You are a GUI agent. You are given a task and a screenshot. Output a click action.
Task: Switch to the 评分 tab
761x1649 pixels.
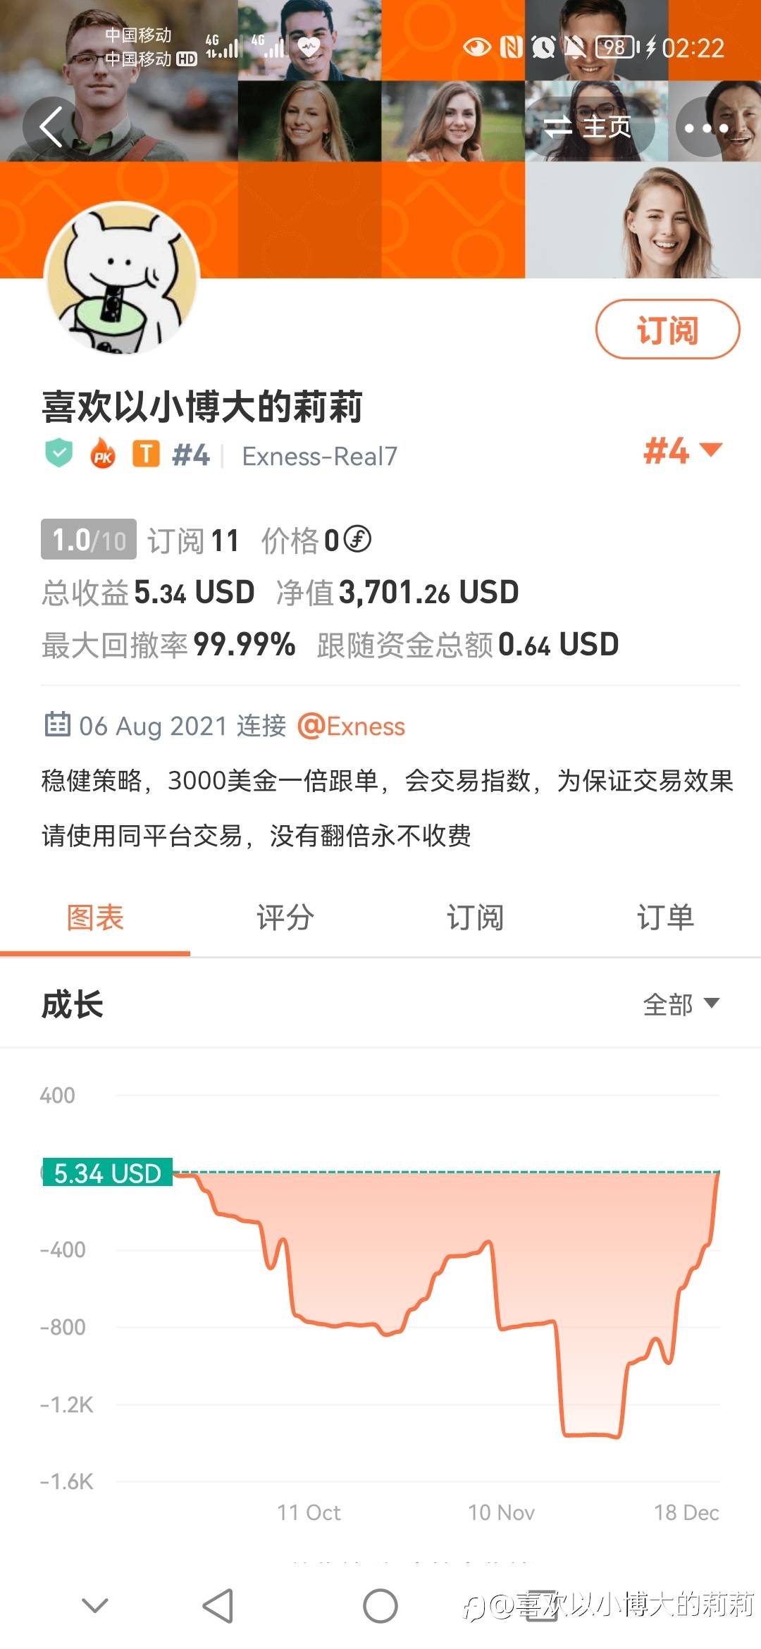coord(285,918)
